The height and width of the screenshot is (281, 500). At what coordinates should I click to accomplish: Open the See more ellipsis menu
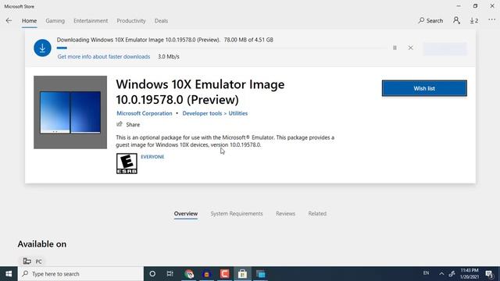point(491,20)
